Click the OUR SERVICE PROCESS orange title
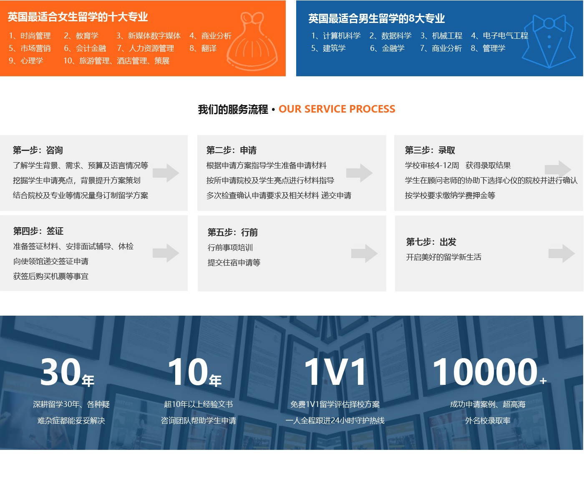The image size is (584, 482). tap(337, 109)
